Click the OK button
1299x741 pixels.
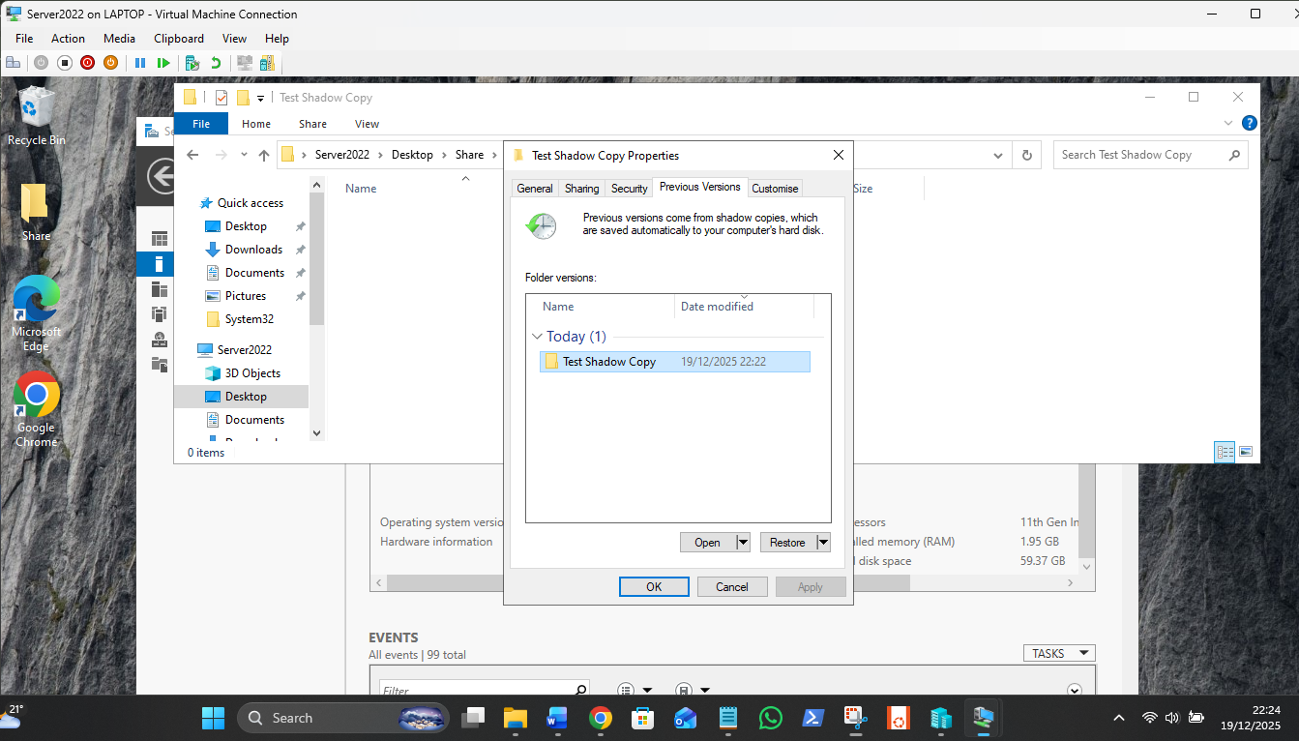(654, 586)
